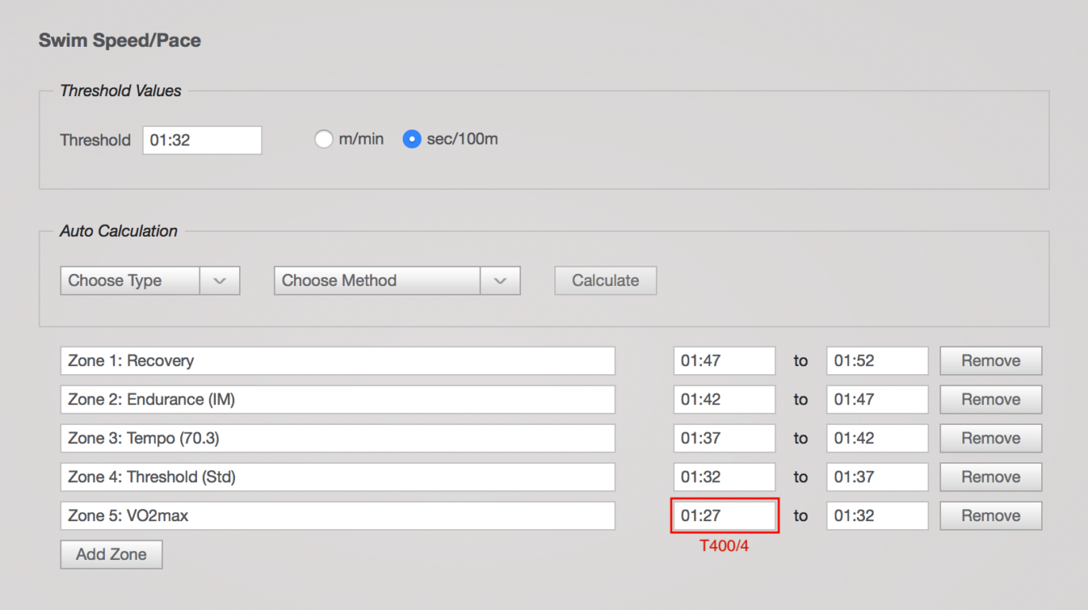Remove the Zone 4: Threshold row

[990, 477]
